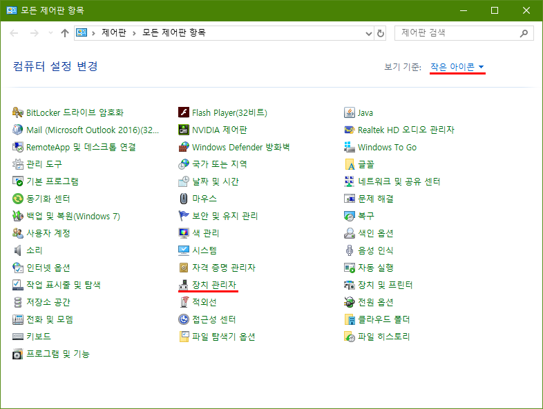Open the 네트워크 및 공유 센터 icon

350,181
